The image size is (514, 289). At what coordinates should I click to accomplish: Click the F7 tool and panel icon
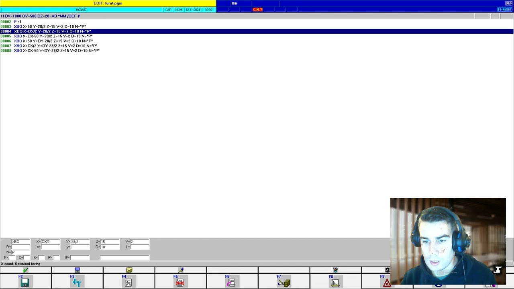pyautogui.click(x=284, y=283)
